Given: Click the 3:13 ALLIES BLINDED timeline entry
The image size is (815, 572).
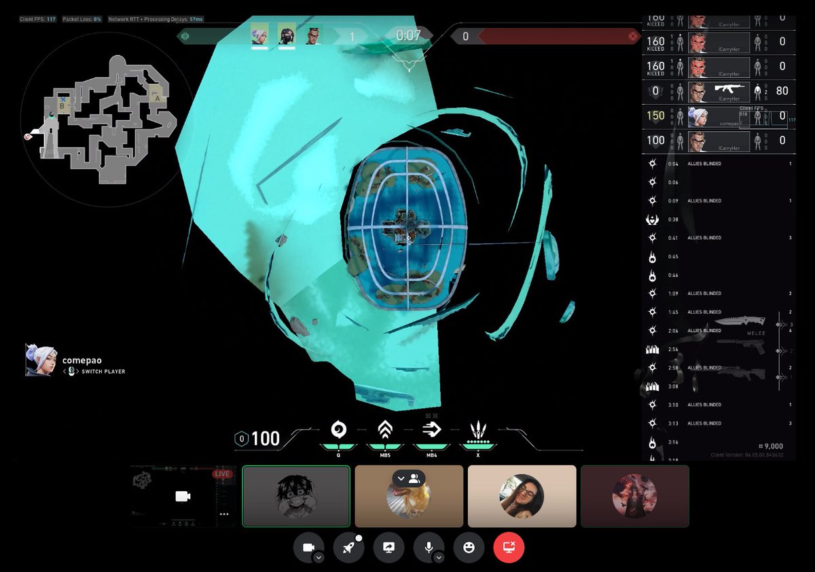Looking at the screenshot, I should 719,423.
